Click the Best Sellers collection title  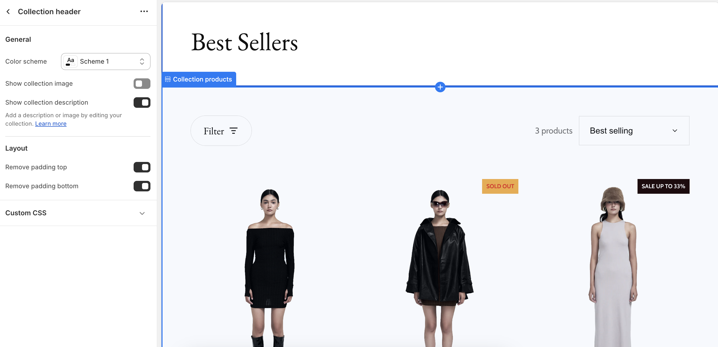coord(244,42)
